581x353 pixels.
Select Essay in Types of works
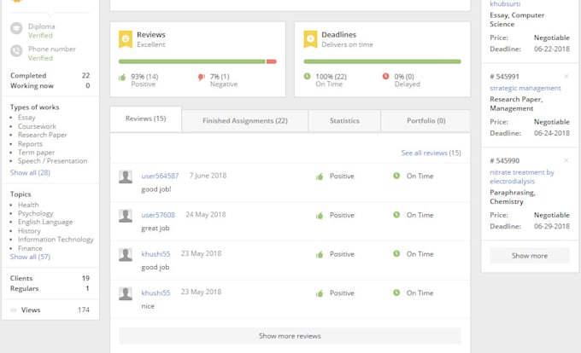(26, 118)
